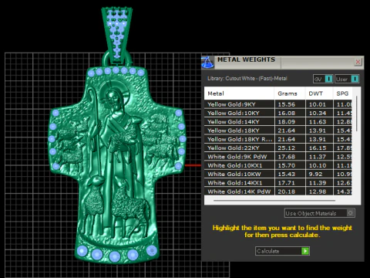Click the vertical scrollbar of metals table
This screenshot has width=370, height=278.
click(x=357, y=114)
